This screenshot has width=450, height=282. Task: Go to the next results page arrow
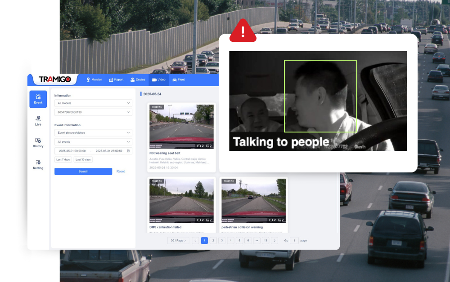(274, 241)
